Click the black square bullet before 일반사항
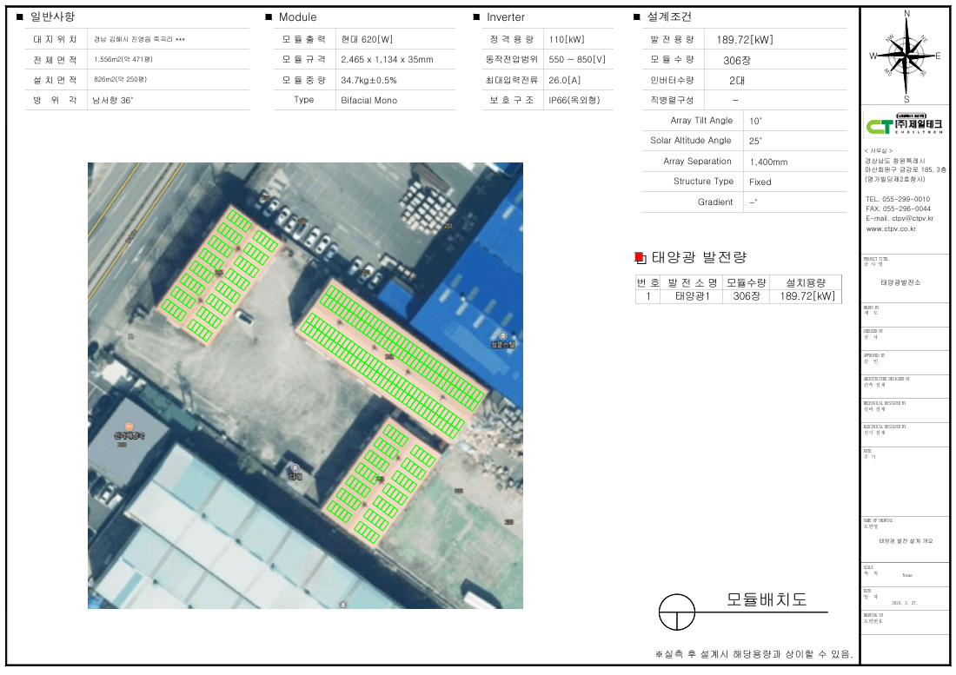 (20, 17)
